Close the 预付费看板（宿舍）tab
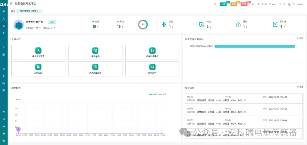Image resolution: width=307 pixels, height=145 pixels. (40, 11)
